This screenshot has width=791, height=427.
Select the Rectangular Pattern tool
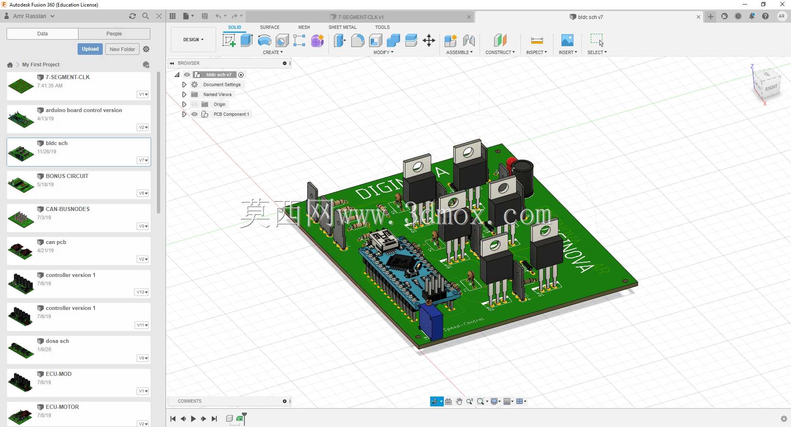pos(299,40)
